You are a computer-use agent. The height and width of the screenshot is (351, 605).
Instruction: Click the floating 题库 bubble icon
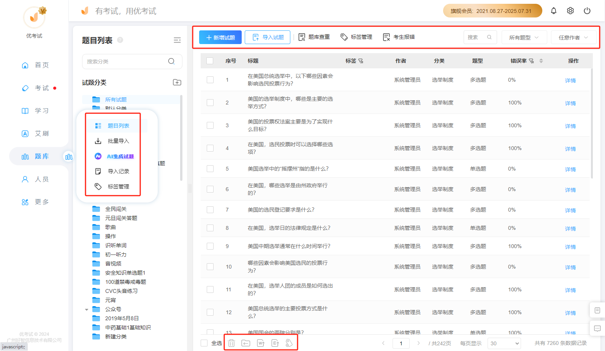click(69, 157)
